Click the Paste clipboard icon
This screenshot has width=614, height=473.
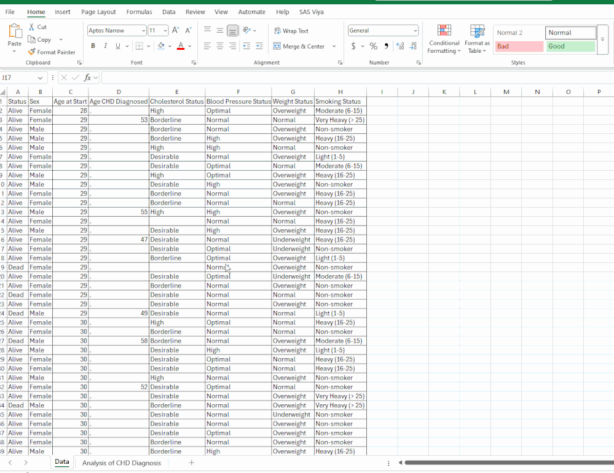15,31
